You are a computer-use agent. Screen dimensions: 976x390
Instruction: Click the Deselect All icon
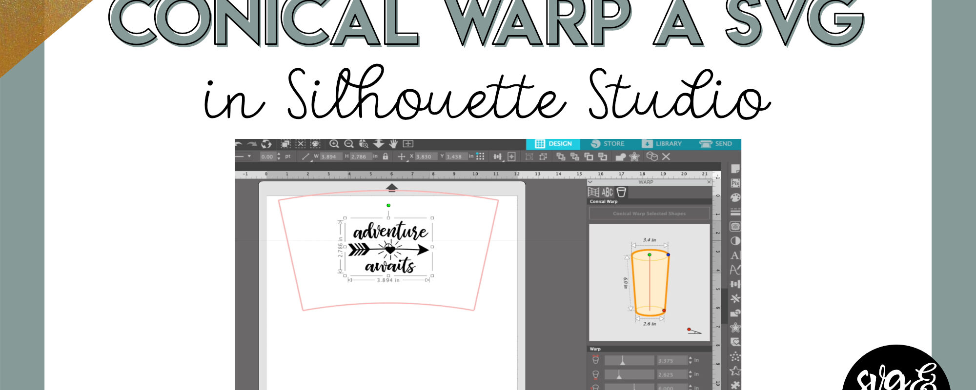[x=301, y=144]
